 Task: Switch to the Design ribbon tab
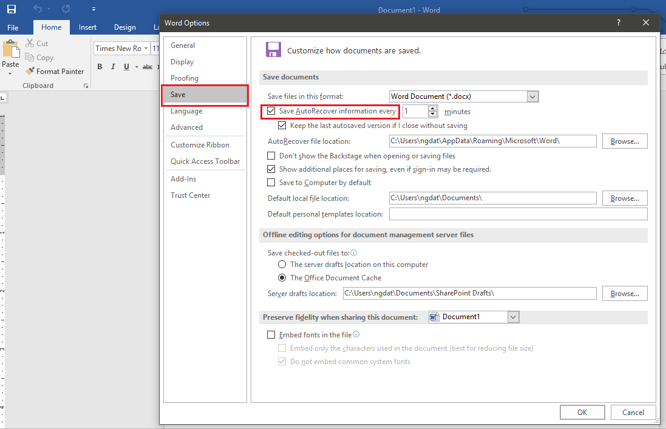coord(125,27)
